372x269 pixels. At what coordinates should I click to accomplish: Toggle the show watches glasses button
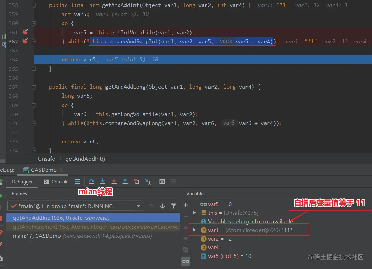[x=186, y=261]
